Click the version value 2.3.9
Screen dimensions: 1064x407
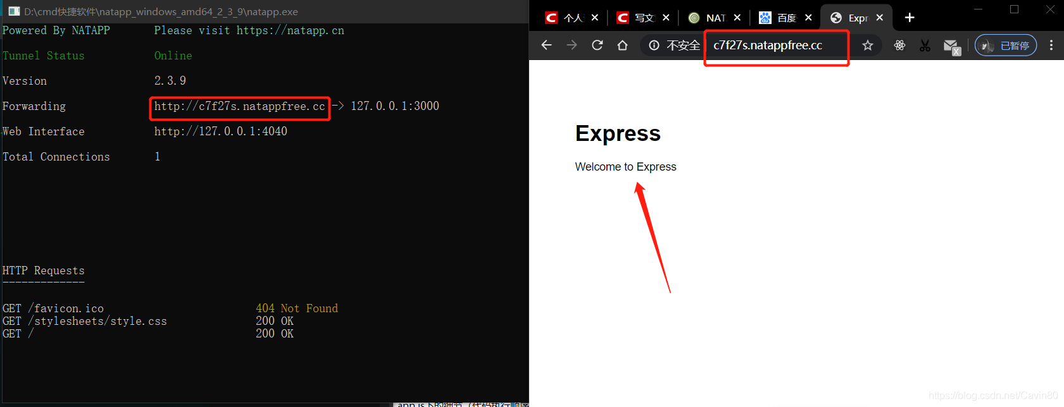tap(170, 81)
